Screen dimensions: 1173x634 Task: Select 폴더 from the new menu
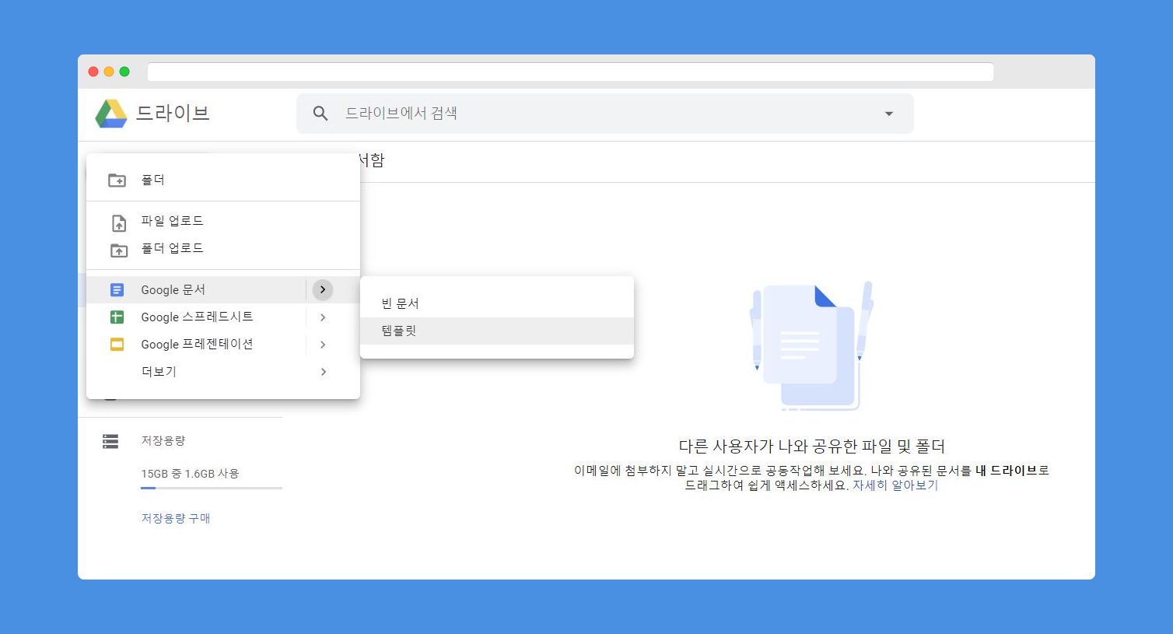click(223, 180)
